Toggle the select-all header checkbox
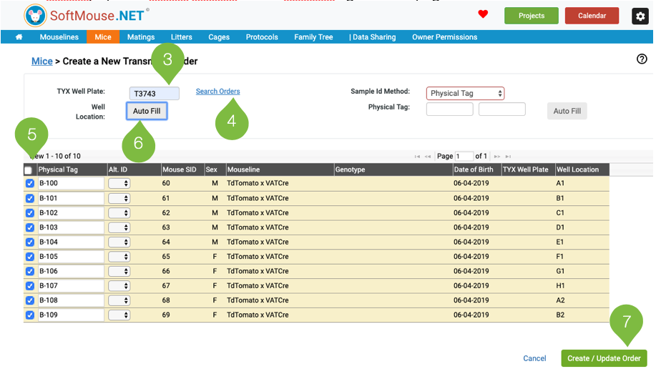The image size is (656, 374). [28, 170]
